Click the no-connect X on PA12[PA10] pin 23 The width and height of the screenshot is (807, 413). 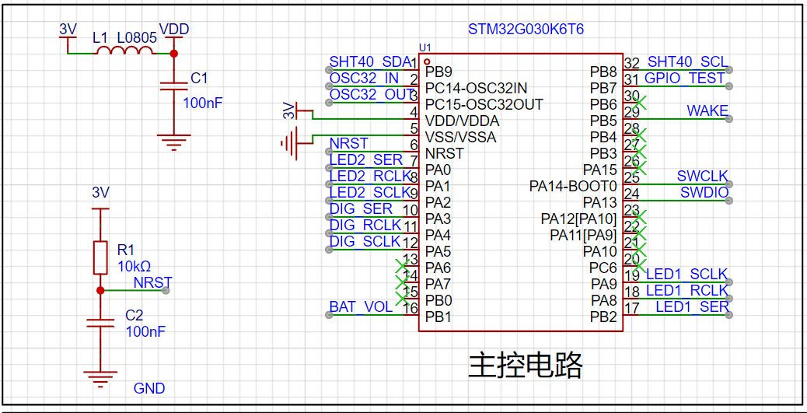tap(639, 217)
